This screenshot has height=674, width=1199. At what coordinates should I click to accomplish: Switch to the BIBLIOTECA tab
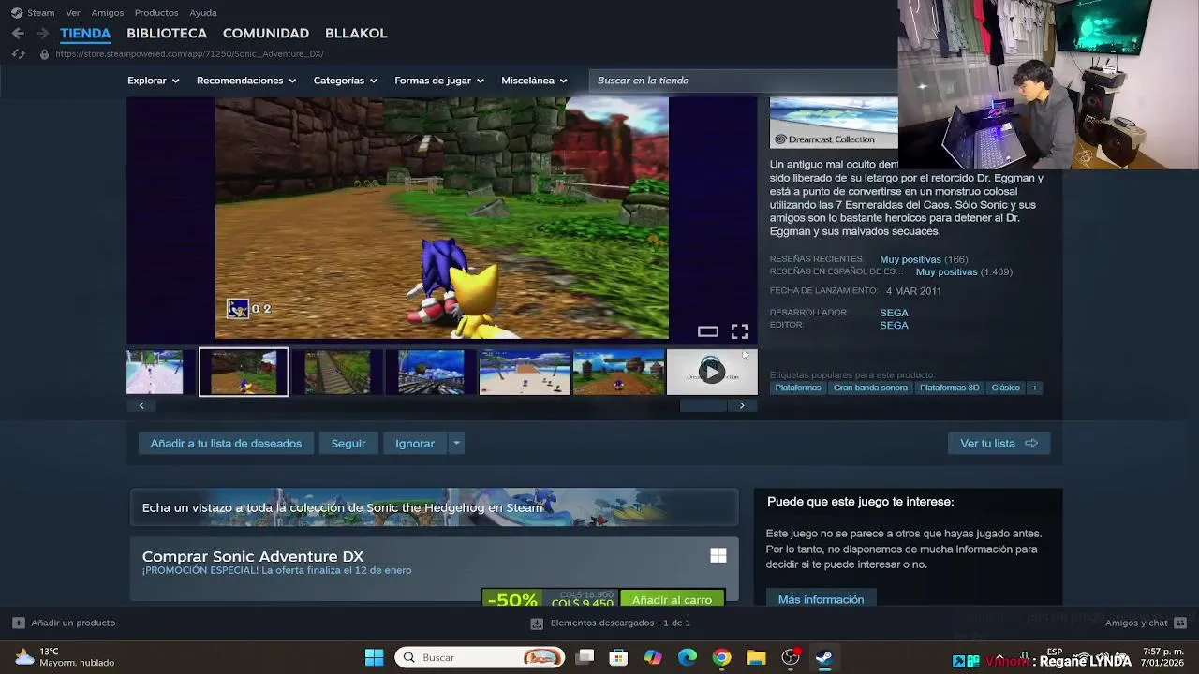click(x=167, y=33)
